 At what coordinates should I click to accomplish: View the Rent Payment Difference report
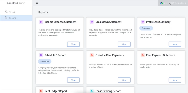(x=175, y=80)
